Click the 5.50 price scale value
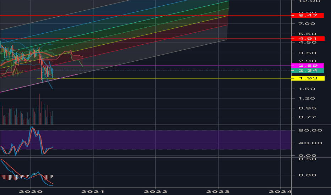The width and height of the screenshot is (331, 195). 308,34
